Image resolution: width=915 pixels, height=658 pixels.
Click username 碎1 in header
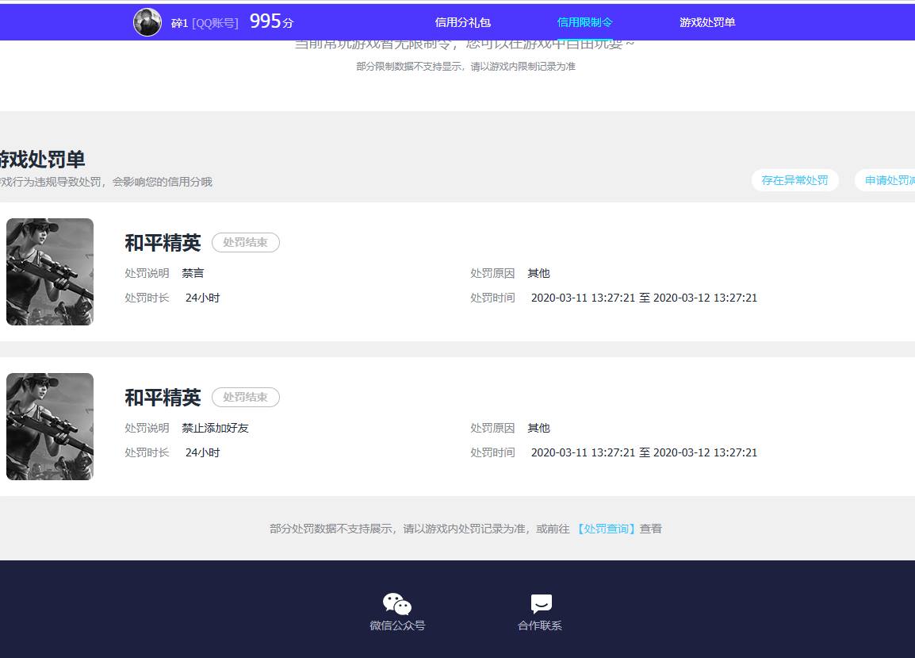click(x=179, y=23)
